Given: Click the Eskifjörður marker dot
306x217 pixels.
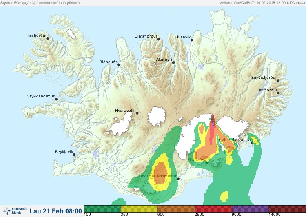Looking at the screenshot, I should pyautogui.click(x=278, y=93).
